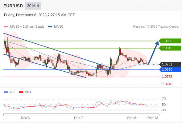182x123 pixels.
Task: Click the 9MA legend swatch
Action: (21, 92)
